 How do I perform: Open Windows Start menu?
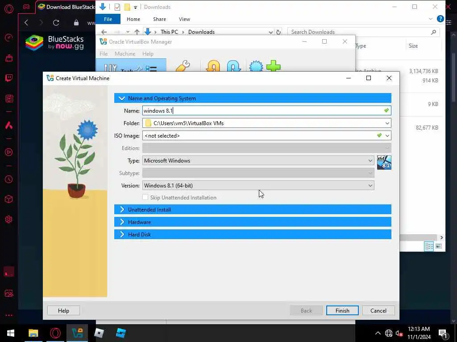coord(11,333)
